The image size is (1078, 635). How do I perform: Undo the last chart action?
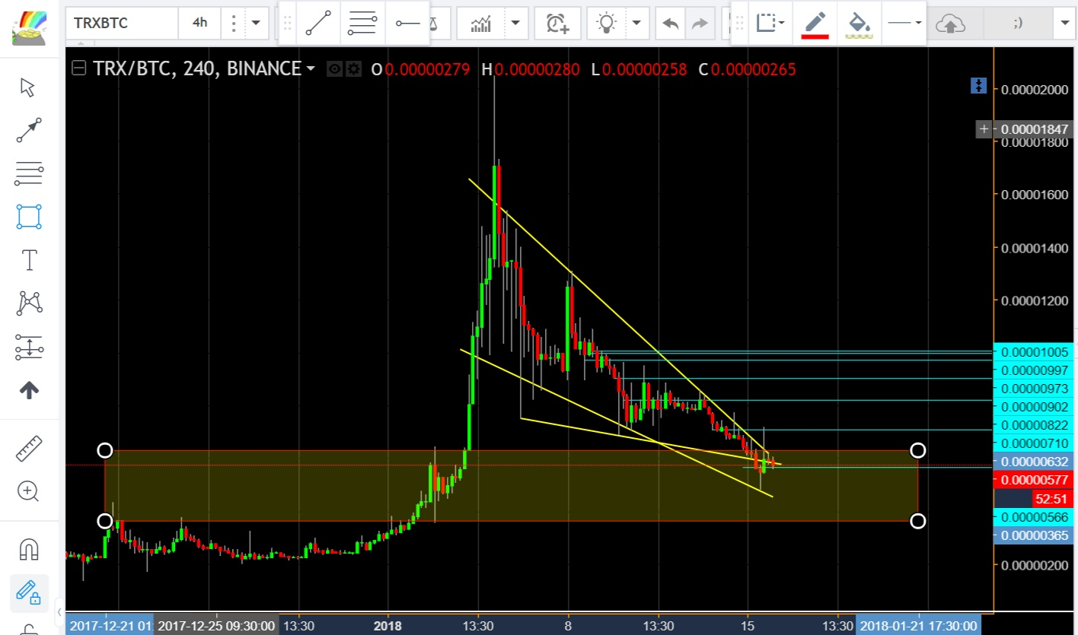671,24
